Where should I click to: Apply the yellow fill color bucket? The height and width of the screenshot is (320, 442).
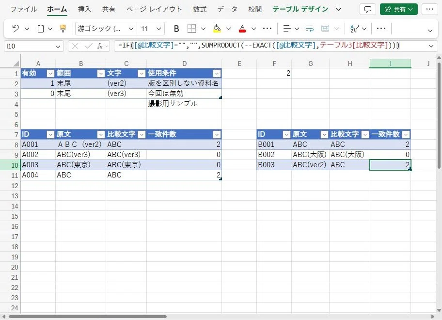point(217,29)
